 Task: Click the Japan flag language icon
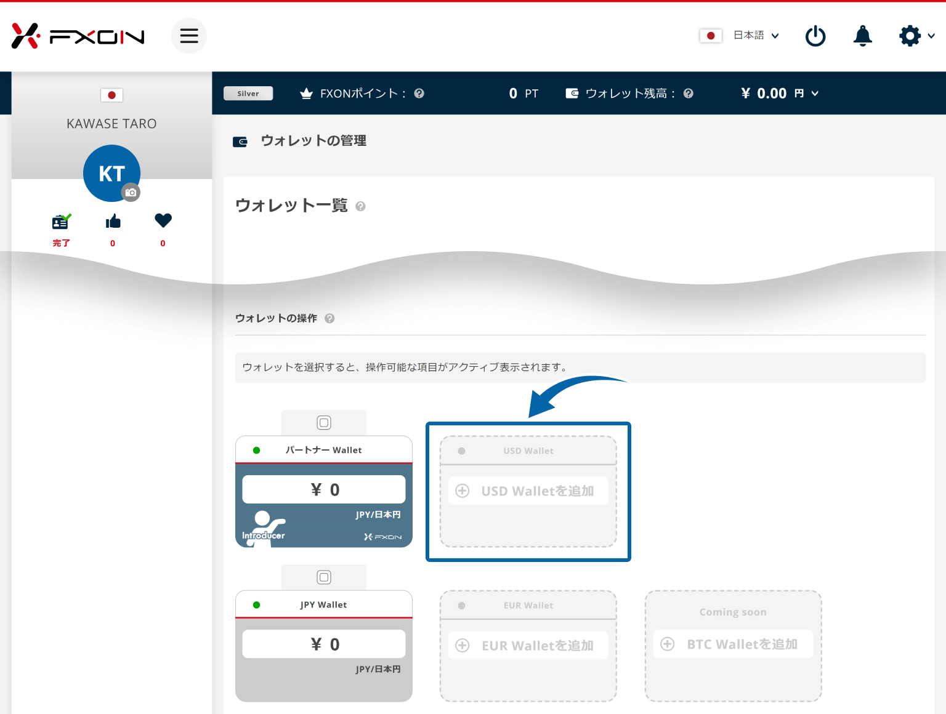tap(711, 36)
